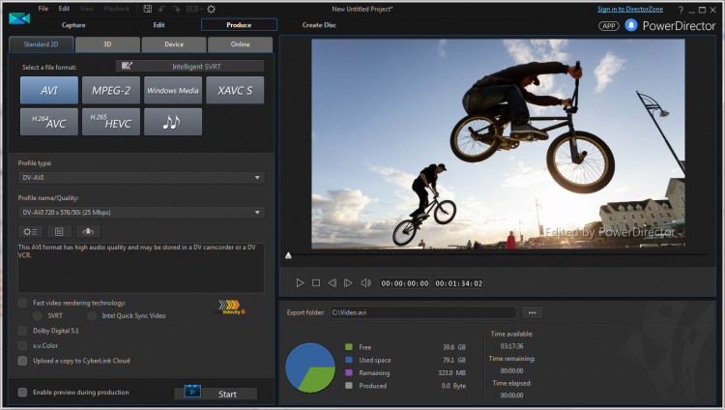Click the volume speaker icon
Image resolution: width=725 pixels, height=410 pixels.
365,283
